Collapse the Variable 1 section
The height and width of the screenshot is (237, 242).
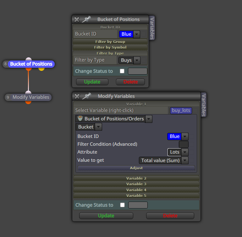(x=136, y=104)
